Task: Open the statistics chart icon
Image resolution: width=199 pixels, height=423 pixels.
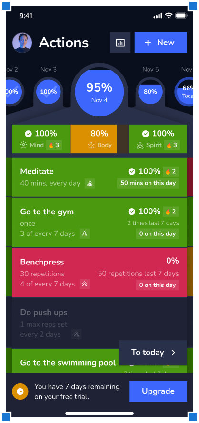Action: click(120, 42)
